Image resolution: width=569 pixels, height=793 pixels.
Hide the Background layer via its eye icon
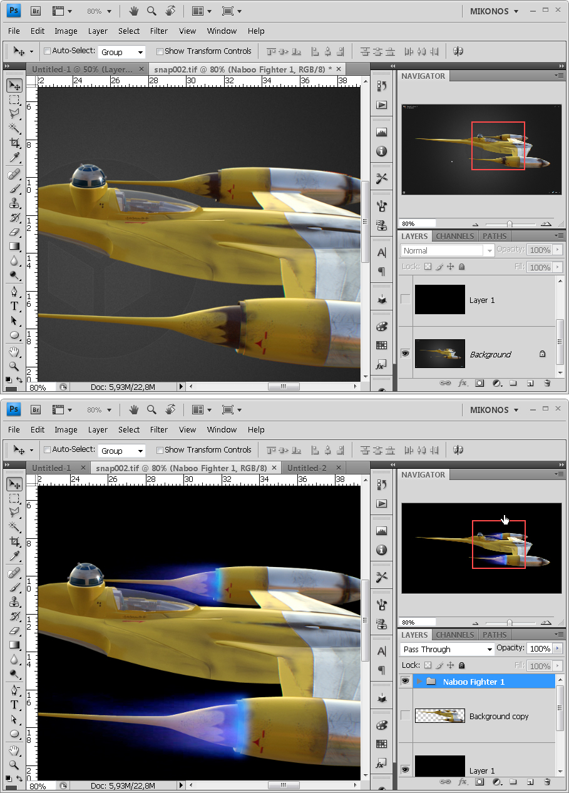406,354
